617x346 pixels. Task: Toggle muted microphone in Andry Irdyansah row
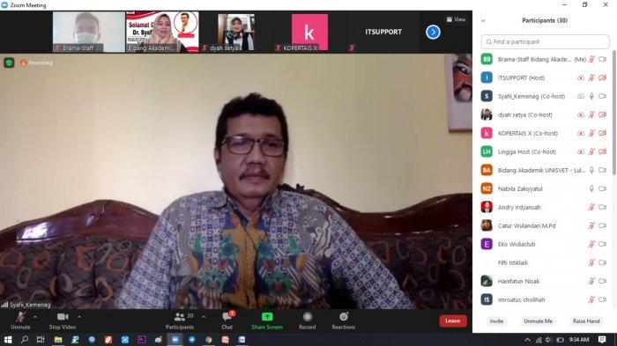coord(591,207)
